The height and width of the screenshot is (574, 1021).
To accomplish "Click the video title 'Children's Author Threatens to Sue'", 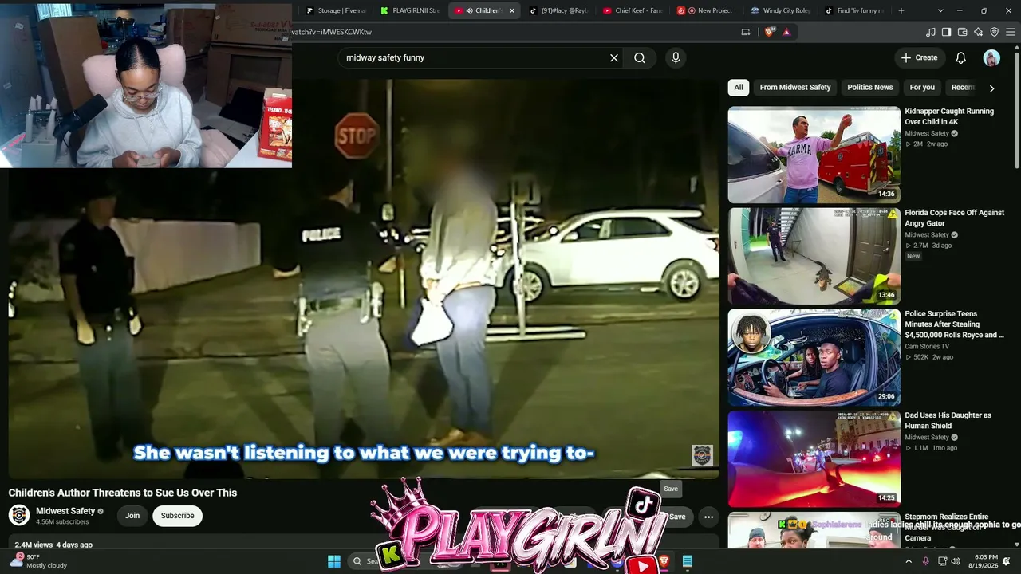I will [123, 493].
